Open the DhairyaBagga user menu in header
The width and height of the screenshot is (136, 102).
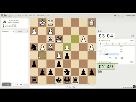(130, 16)
